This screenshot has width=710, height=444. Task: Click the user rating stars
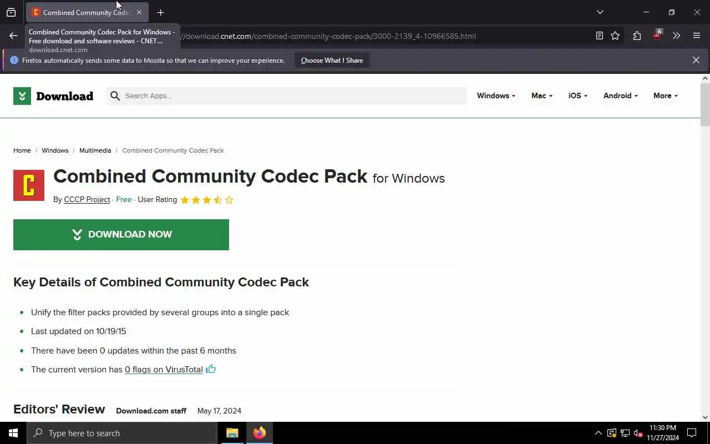(x=207, y=200)
